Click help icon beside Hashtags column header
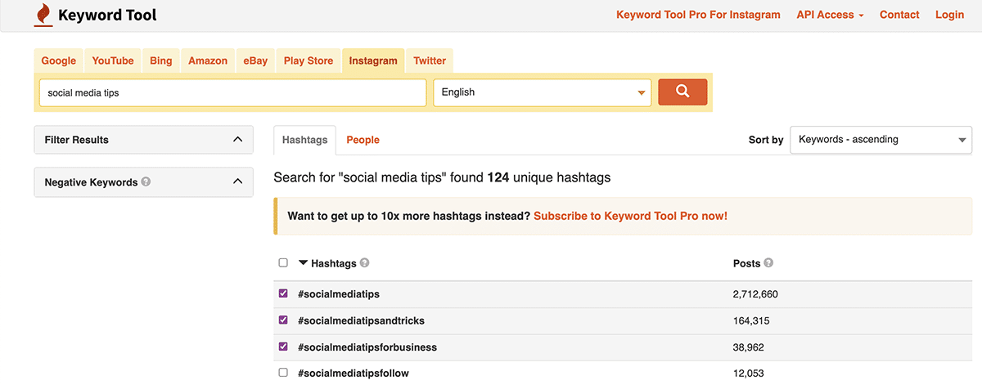Screen dimensions: 982x385 [x=364, y=263]
